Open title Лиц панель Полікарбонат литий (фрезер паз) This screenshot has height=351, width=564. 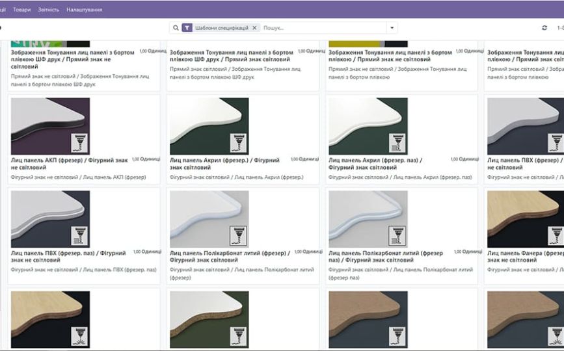[x=386, y=257]
